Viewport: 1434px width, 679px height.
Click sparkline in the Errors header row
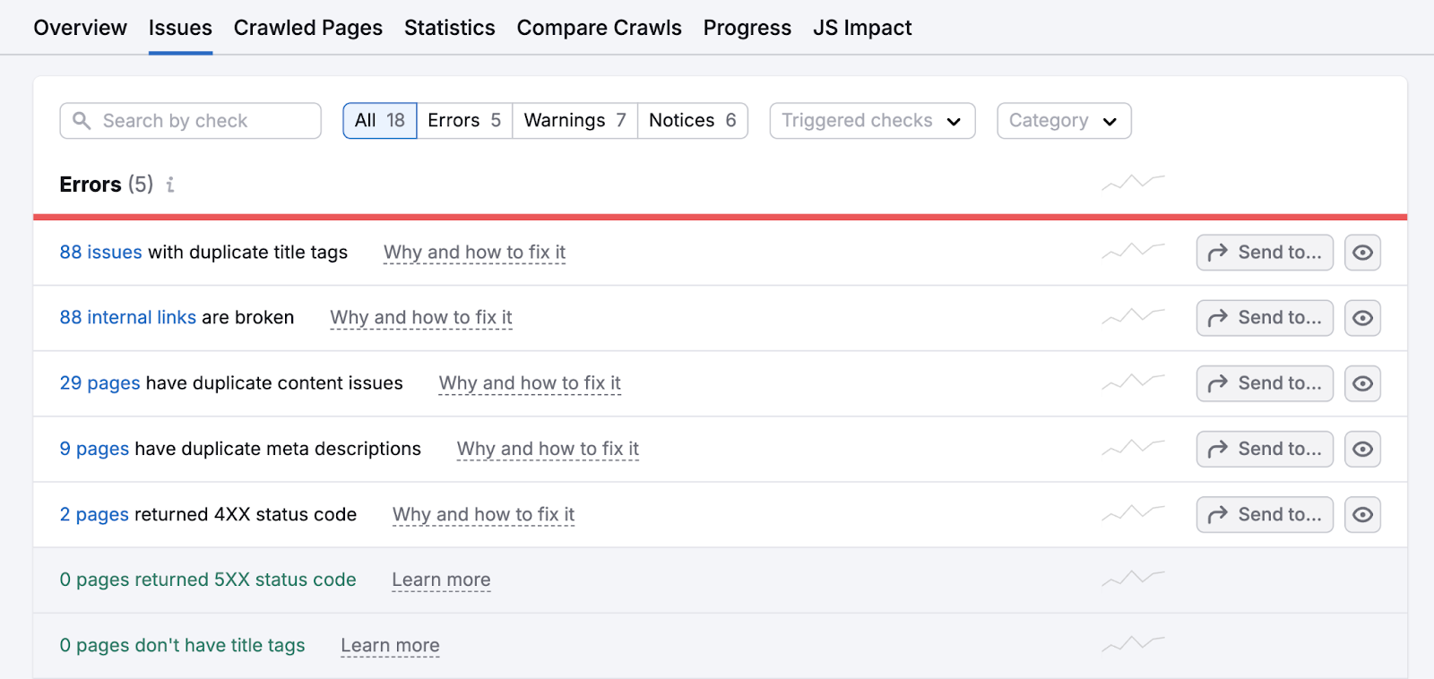pos(1133,183)
